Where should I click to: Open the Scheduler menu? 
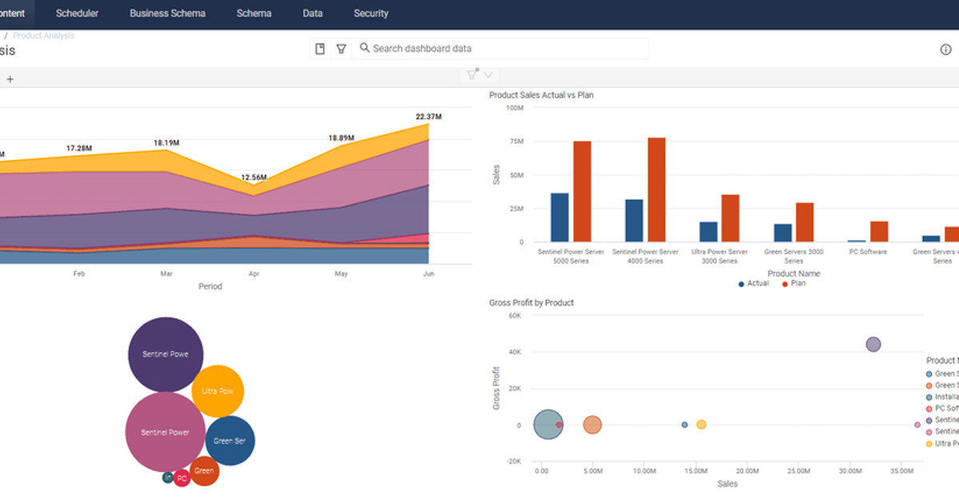[78, 14]
